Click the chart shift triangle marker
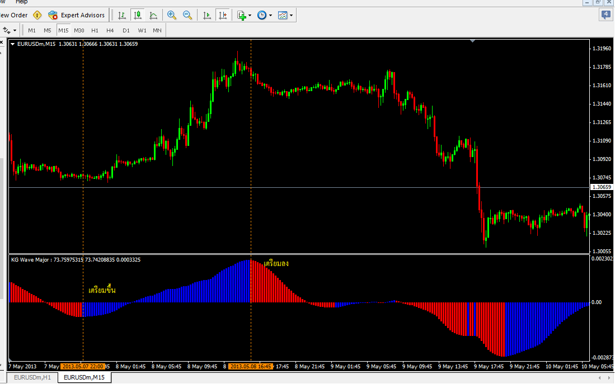 pos(473,41)
